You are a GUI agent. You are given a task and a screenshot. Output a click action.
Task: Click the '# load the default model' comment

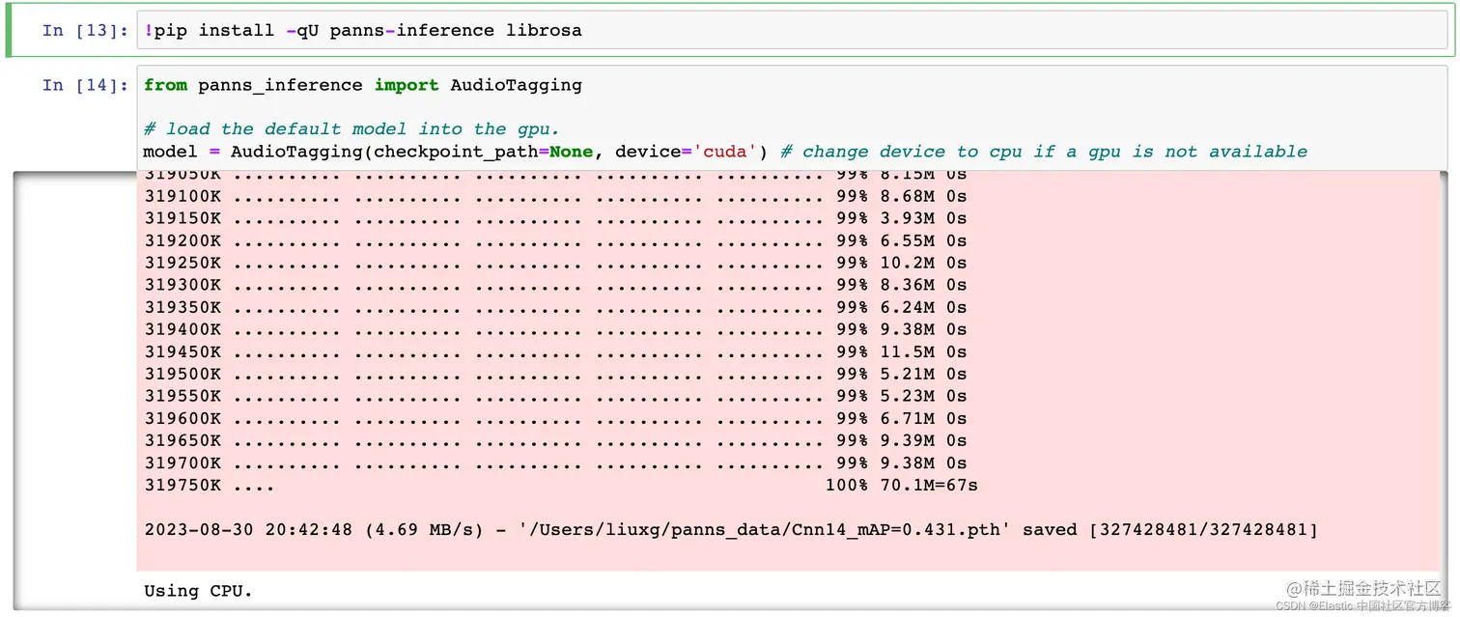pyautogui.click(x=351, y=128)
